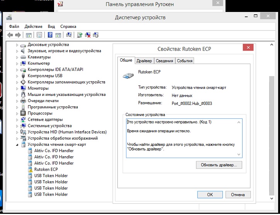The height and width of the screenshot is (215, 280).
Task: Click scroll down arrow in device status box
Action: (239, 154)
